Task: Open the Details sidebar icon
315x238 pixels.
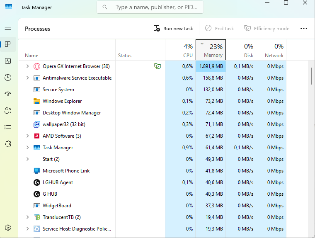Action: [x=8, y=127]
